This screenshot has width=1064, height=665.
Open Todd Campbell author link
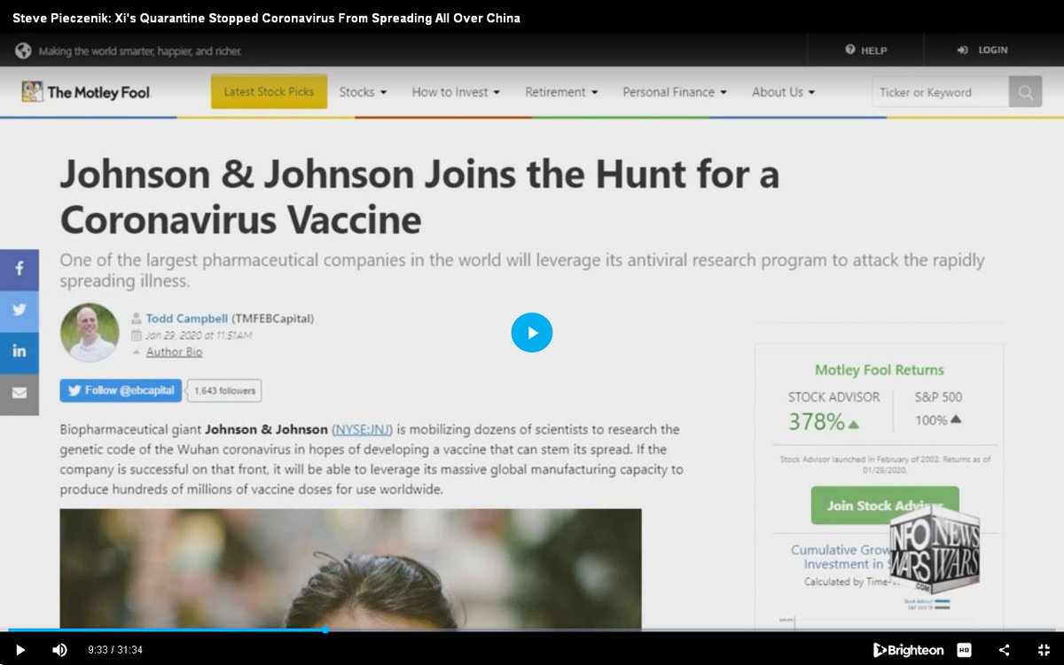point(185,318)
